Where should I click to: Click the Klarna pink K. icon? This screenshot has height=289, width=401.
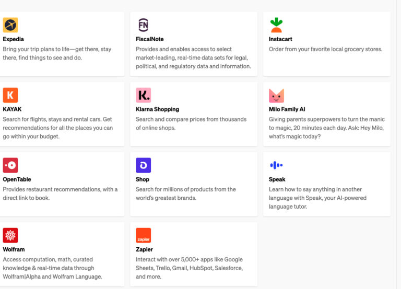[x=144, y=95]
